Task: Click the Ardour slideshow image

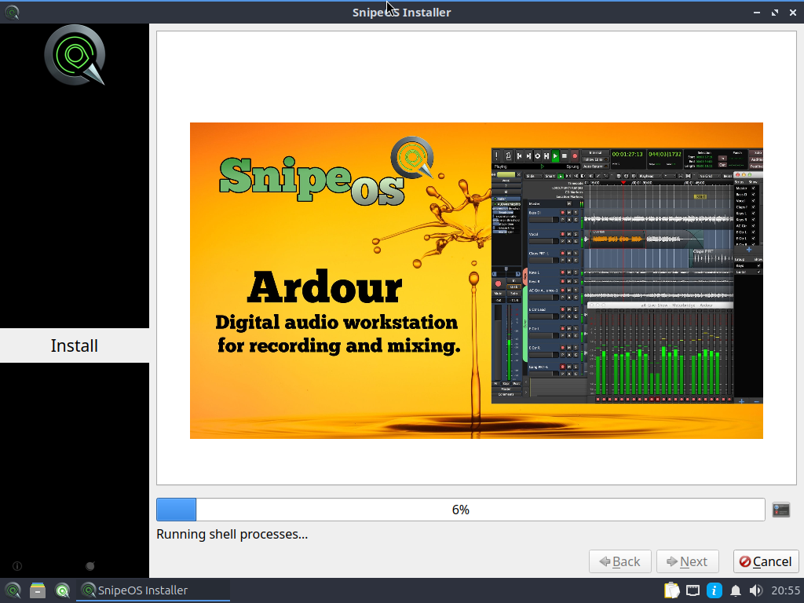Action: tap(477, 280)
